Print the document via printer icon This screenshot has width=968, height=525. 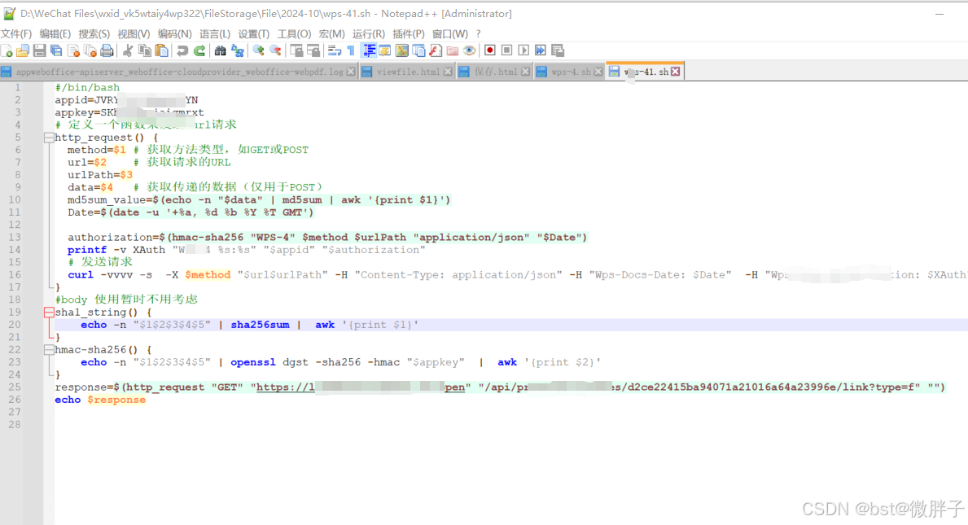click(107, 50)
